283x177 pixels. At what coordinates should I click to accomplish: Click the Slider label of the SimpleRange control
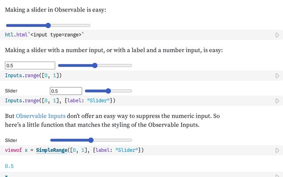(11, 140)
